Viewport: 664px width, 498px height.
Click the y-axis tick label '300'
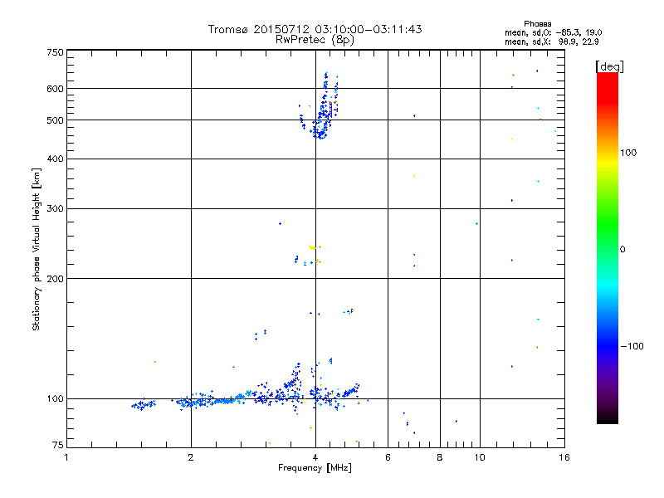[x=55, y=209]
